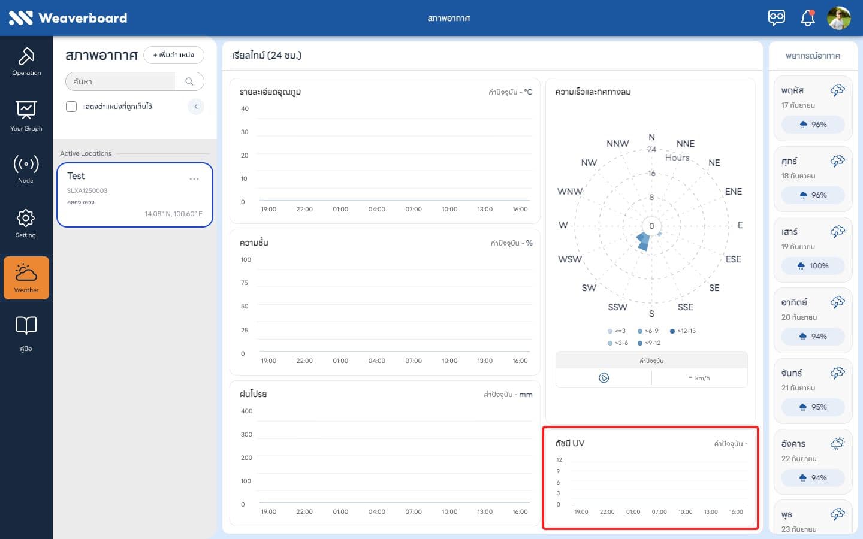Toggle the >3-6 wind speed legend entry

point(618,343)
